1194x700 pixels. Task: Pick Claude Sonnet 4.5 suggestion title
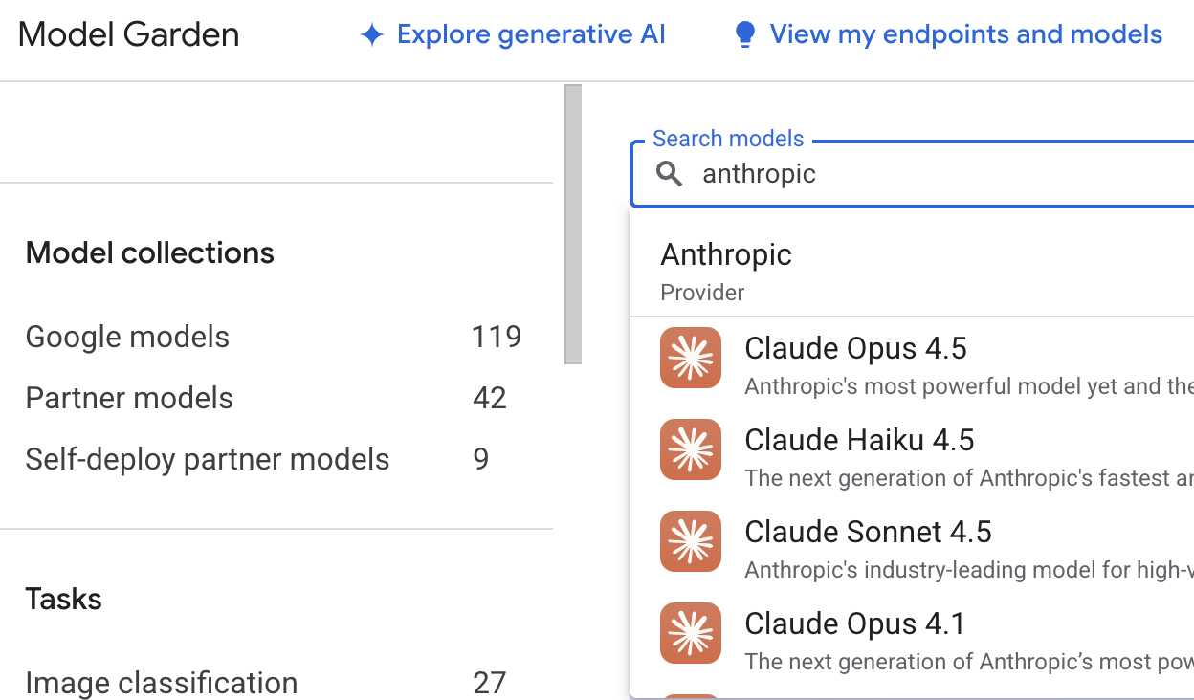[x=868, y=532]
